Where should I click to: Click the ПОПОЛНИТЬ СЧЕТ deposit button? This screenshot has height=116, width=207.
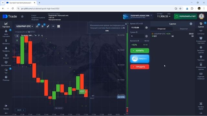185,16
